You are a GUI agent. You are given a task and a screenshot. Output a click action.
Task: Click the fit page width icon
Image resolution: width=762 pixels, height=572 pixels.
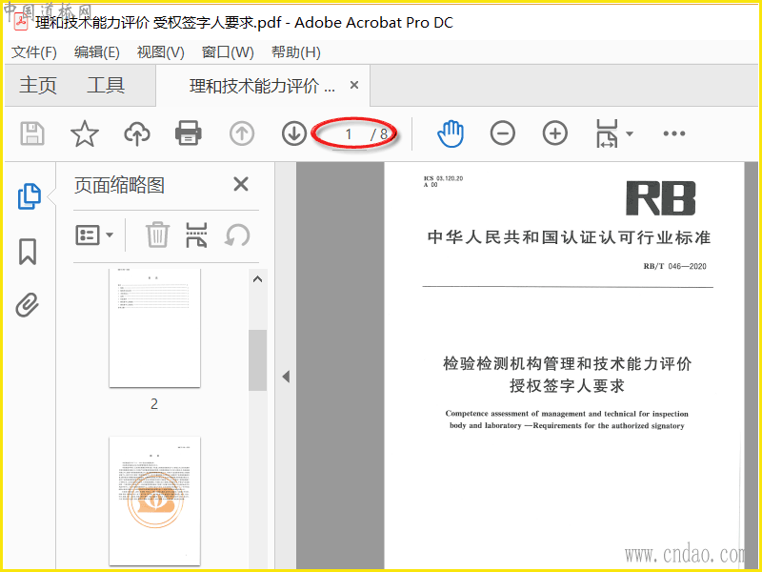point(607,133)
